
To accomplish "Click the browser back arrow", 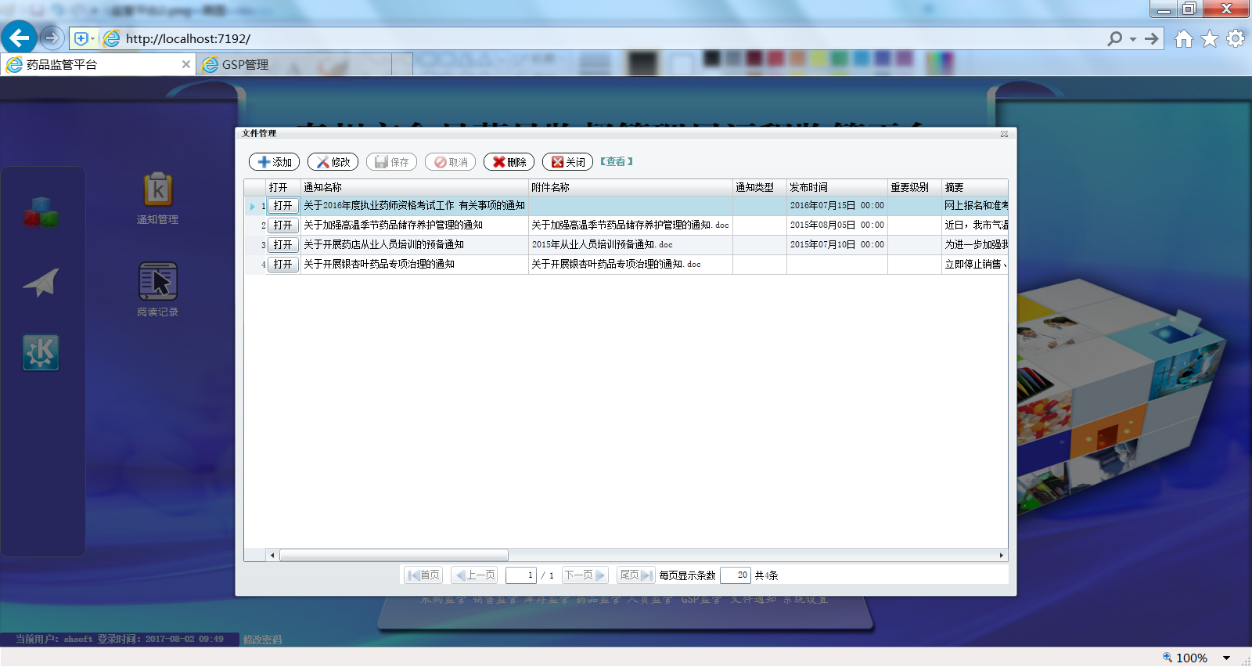I will coord(19,37).
